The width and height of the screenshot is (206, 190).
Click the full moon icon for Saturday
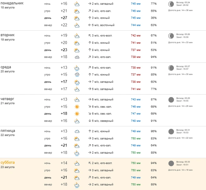(x=171, y=163)
